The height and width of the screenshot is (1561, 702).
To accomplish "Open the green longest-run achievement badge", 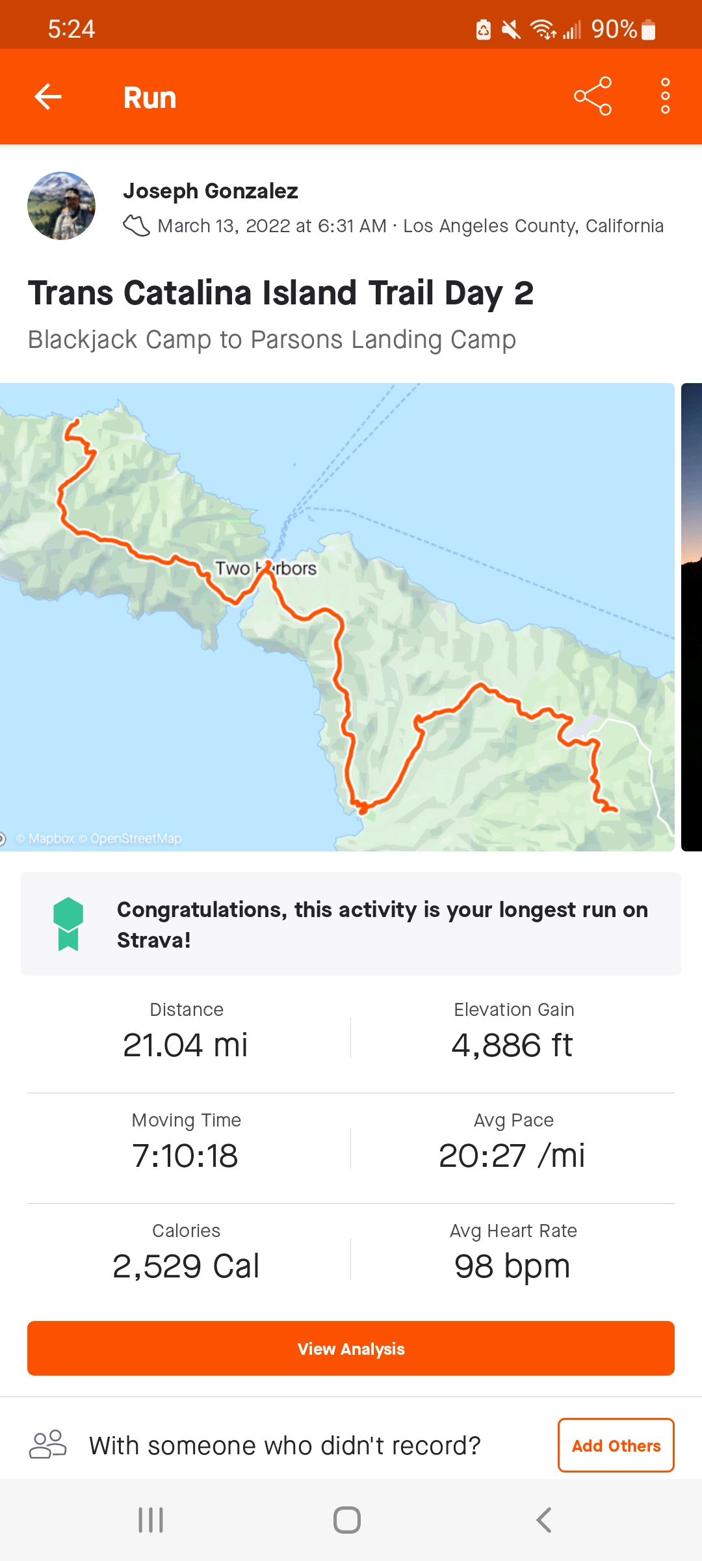I will point(68,924).
